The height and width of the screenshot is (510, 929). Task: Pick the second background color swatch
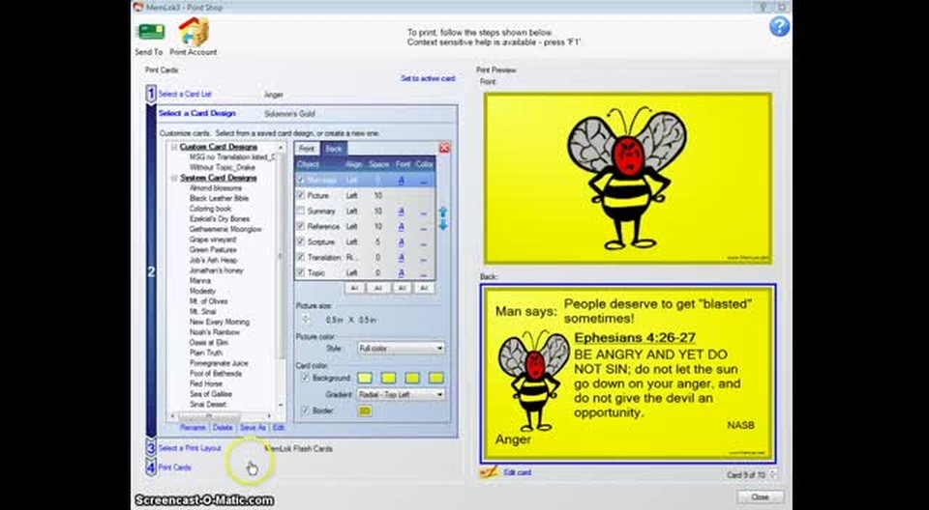389,378
